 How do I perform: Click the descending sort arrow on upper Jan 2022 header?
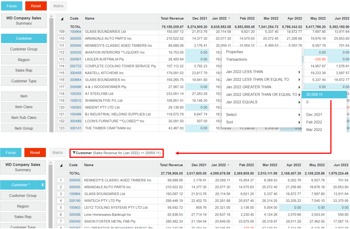point(229,19)
